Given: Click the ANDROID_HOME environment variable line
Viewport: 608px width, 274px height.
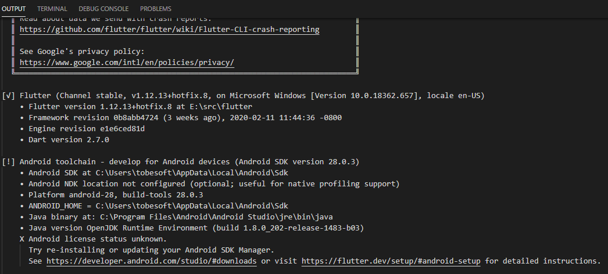Looking at the screenshot, I should pyautogui.click(x=154, y=206).
